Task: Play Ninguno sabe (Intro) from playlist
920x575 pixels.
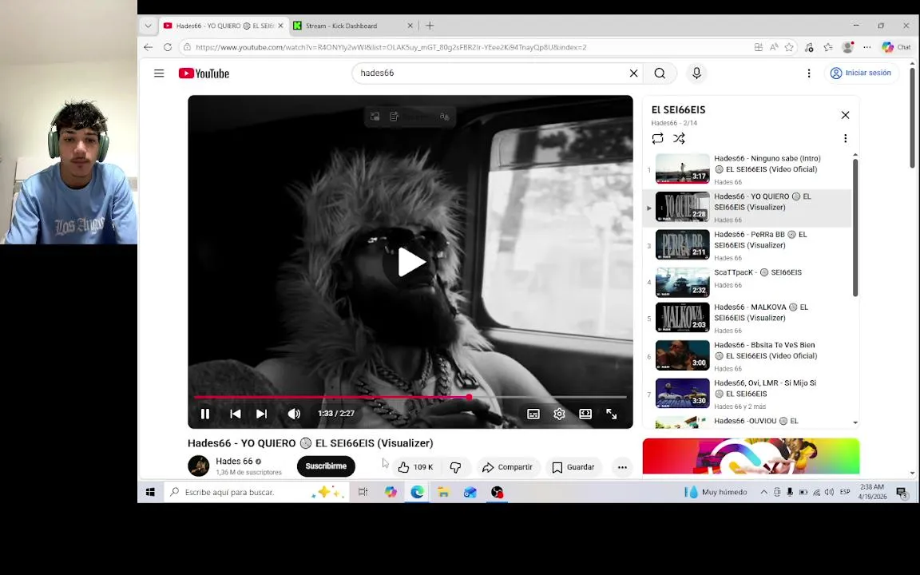Action: [x=747, y=169]
